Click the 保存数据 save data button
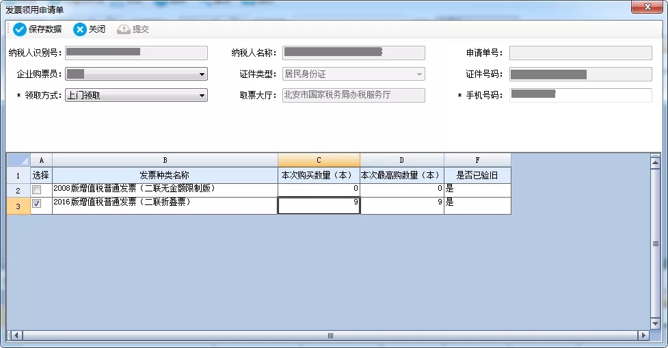This screenshot has height=348, width=668. [37, 29]
